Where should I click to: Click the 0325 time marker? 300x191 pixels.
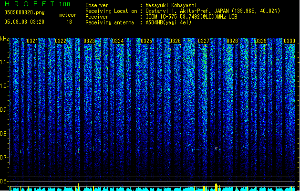click(146, 41)
